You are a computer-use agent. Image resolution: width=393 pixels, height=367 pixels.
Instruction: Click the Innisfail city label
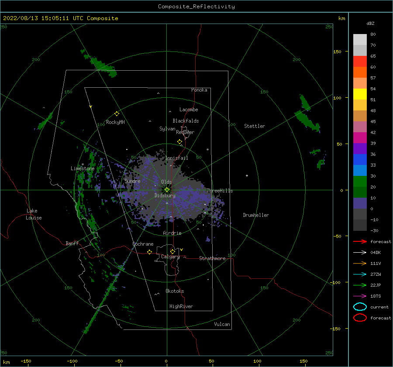[x=176, y=158]
